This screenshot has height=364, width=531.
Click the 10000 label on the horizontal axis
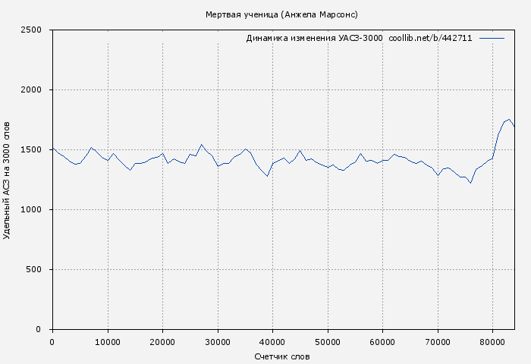107,342
